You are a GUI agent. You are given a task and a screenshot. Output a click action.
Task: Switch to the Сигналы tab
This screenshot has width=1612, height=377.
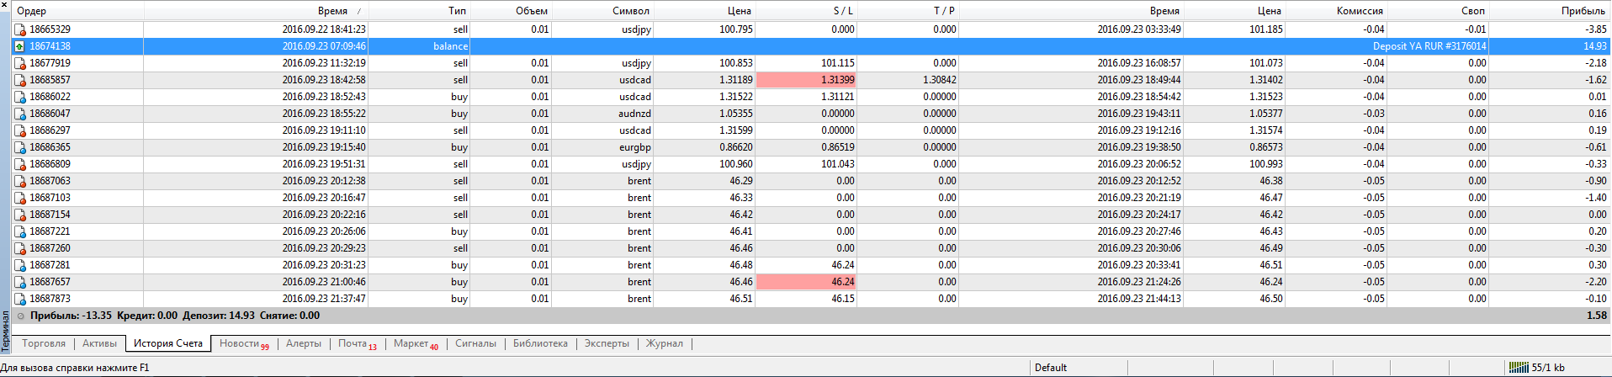click(475, 343)
